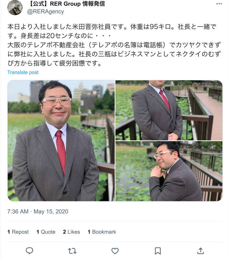Click the 1 Bookmark count
The width and height of the screenshot is (229, 259).
coord(102,232)
